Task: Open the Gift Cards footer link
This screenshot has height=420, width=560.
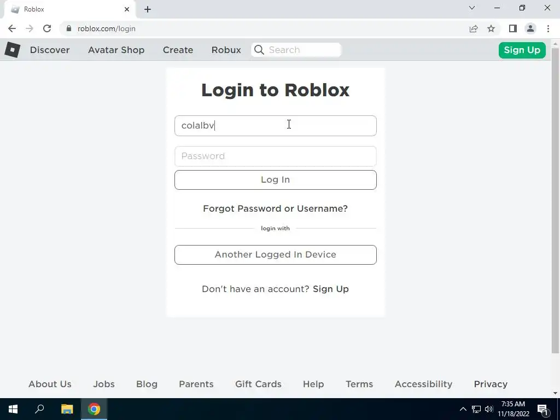Action: (x=258, y=384)
